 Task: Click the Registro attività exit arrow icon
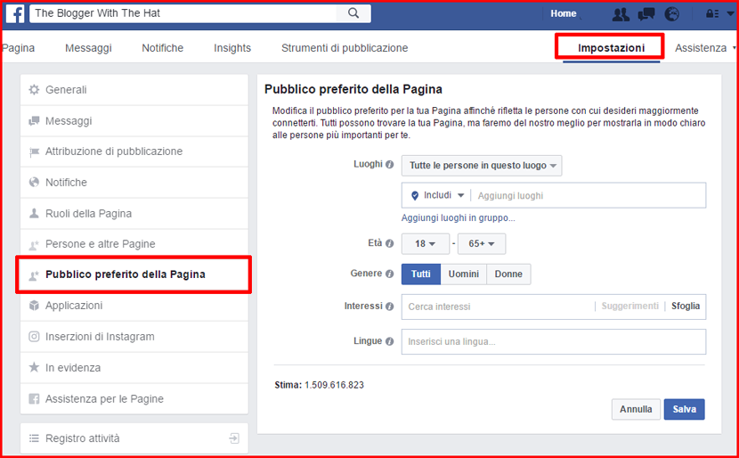(234, 438)
